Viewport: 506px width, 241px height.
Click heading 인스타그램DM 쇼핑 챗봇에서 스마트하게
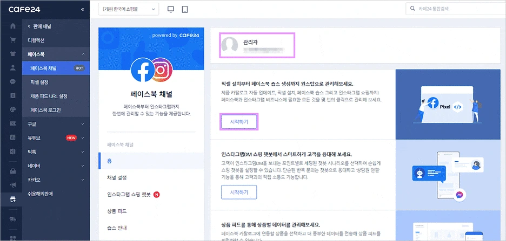coord(287,154)
